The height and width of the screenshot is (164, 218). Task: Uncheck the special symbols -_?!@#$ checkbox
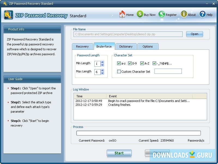coord(154,63)
